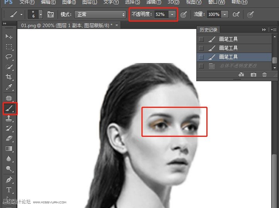Choose the Gradient tool

[x=9, y=148]
